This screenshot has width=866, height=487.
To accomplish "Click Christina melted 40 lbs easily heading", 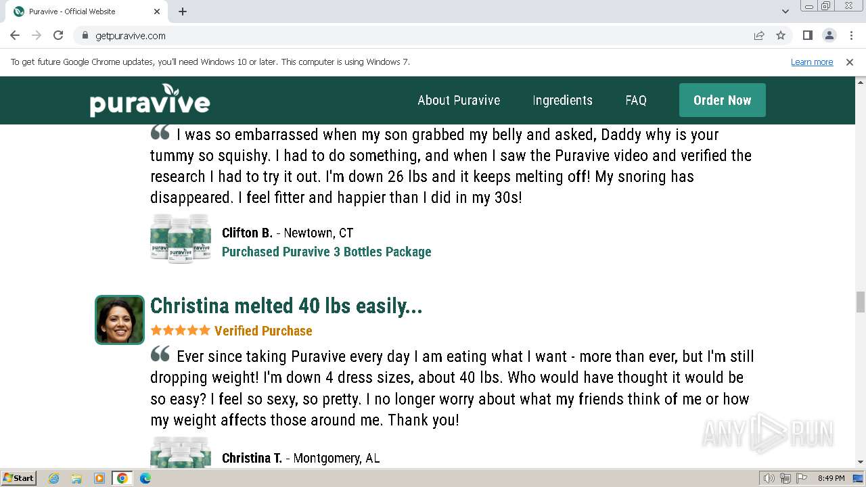I will pos(286,306).
